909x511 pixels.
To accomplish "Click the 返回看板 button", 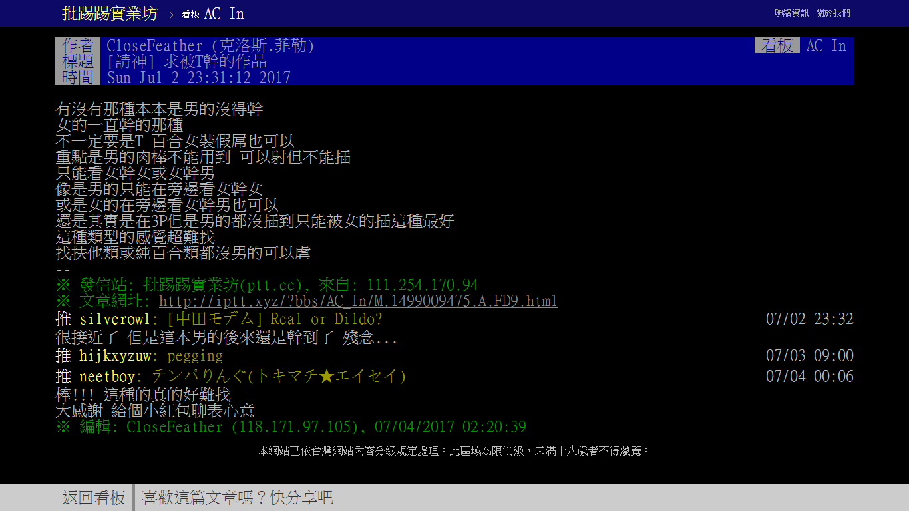I will [94, 498].
